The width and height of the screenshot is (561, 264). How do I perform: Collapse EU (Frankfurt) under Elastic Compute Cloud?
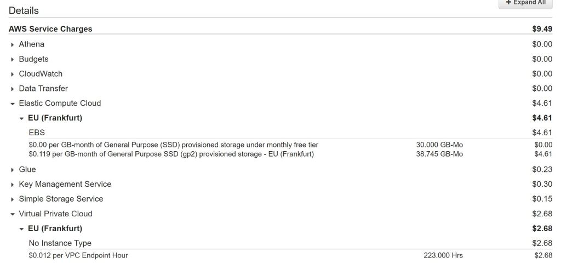coord(22,118)
